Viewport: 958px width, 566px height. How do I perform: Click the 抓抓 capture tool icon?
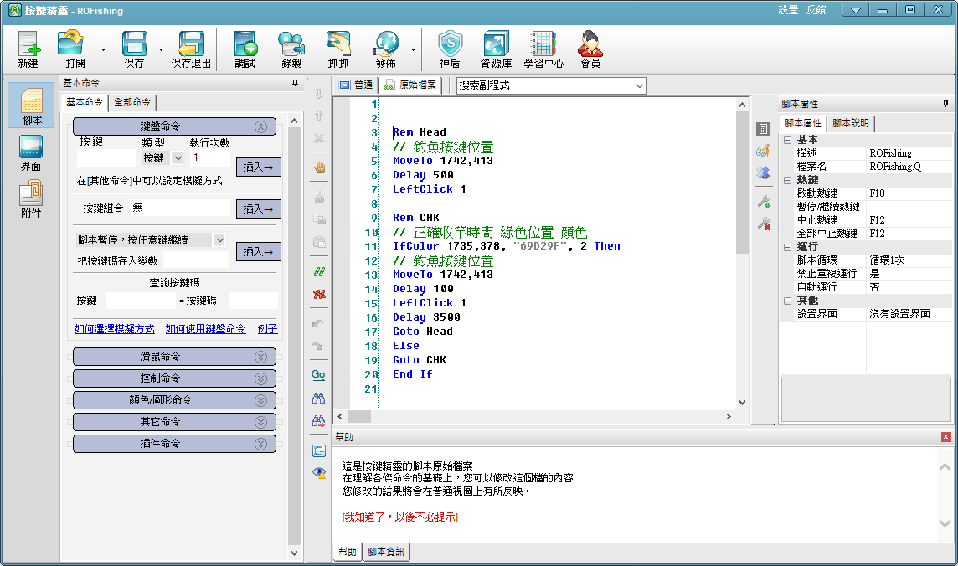tap(338, 49)
